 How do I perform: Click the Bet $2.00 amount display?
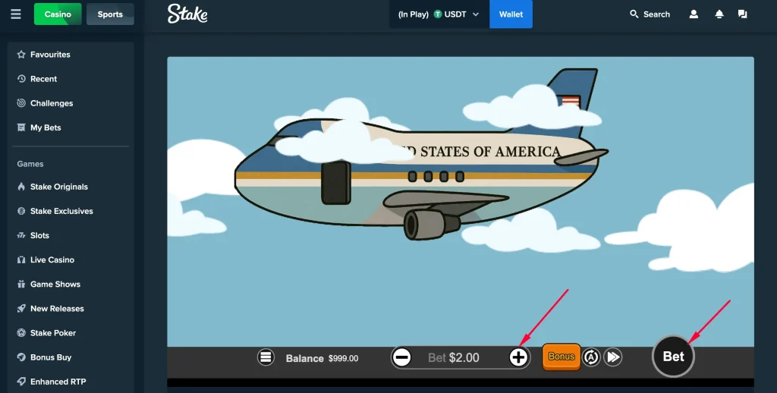[x=454, y=358]
